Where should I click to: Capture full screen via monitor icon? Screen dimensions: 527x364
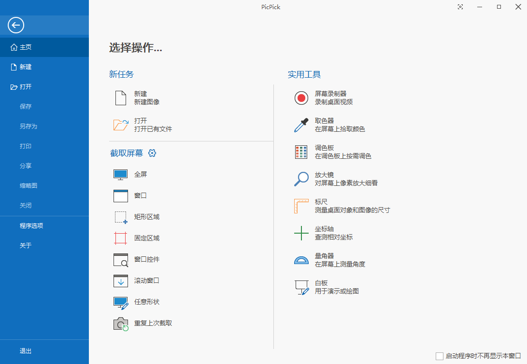tap(120, 175)
